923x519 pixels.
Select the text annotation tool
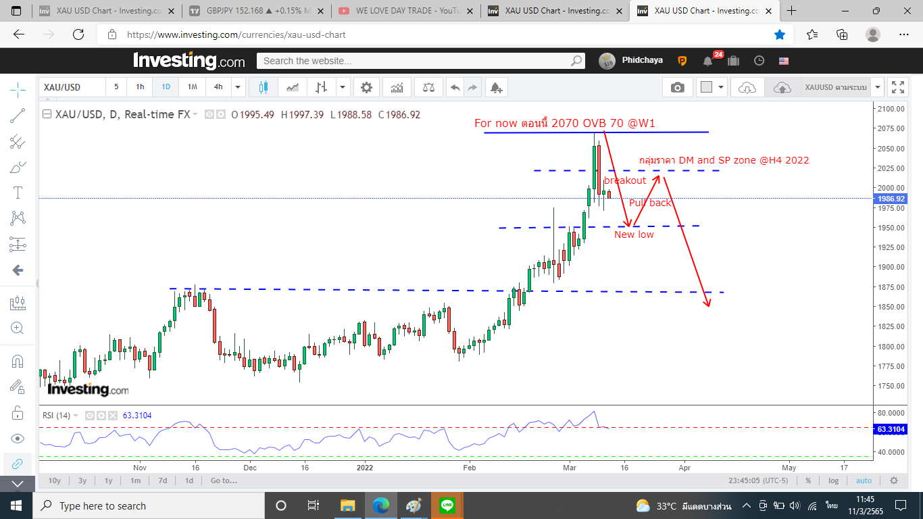(x=18, y=193)
